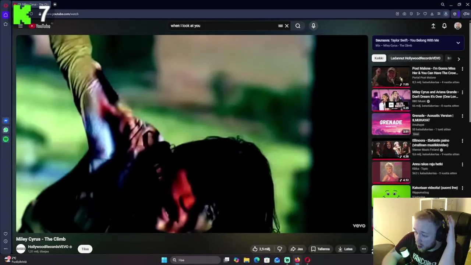Click the Opera profile person icon
471x265 pixels.
[x=446, y=14]
